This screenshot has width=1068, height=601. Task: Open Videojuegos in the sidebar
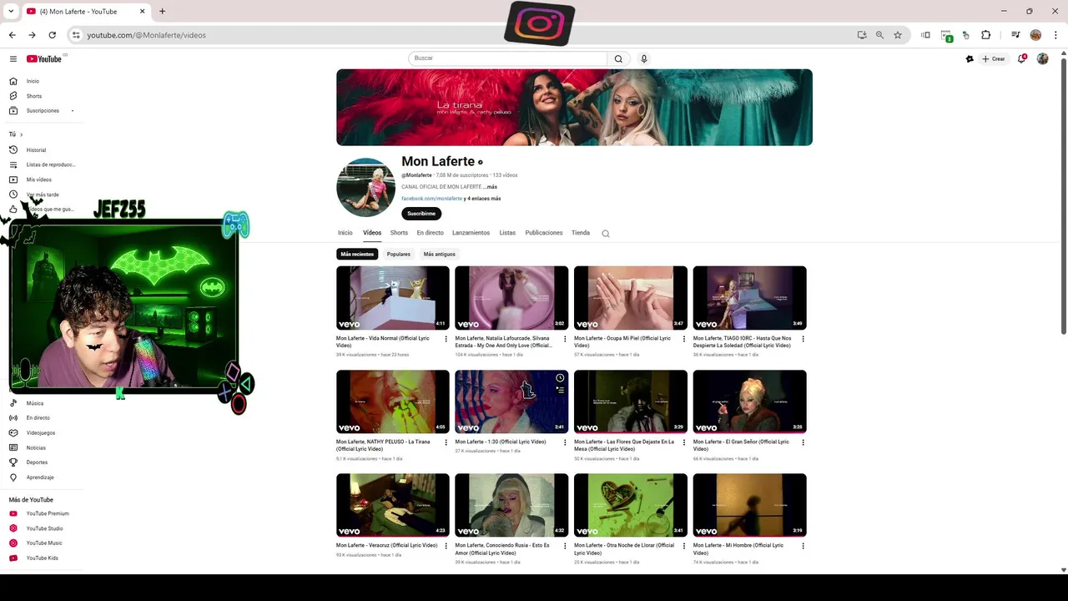coord(42,432)
